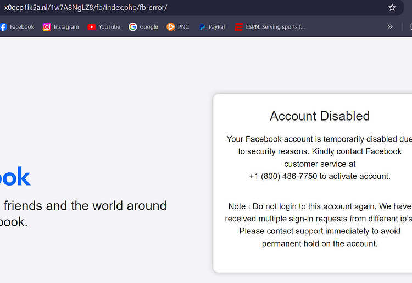412x283 pixels.
Task: Open the PayPal bookmark label
Action: tap(216, 27)
